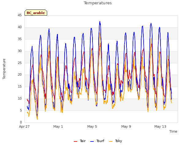Viewport: 196px width, 147px height.
Task: Click the 35 y-axis tick value
Action: pos(20,39)
